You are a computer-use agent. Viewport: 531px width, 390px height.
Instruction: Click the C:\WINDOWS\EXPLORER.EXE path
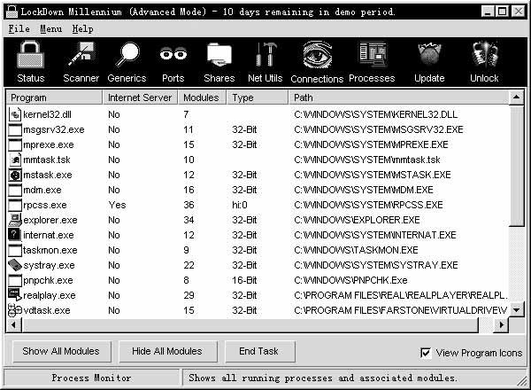pos(357,220)
